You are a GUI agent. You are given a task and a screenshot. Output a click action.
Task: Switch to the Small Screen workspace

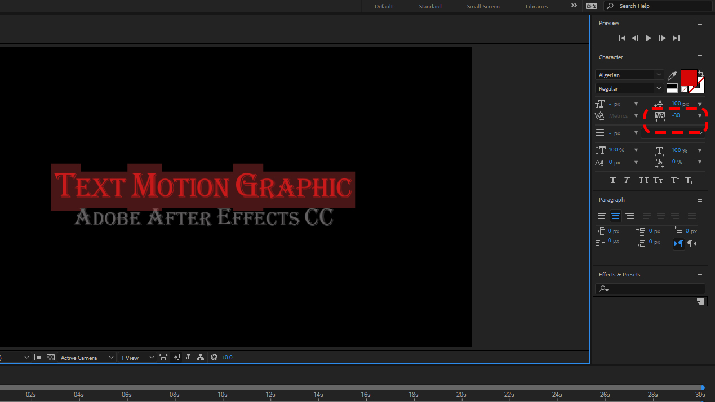point(483,6)
